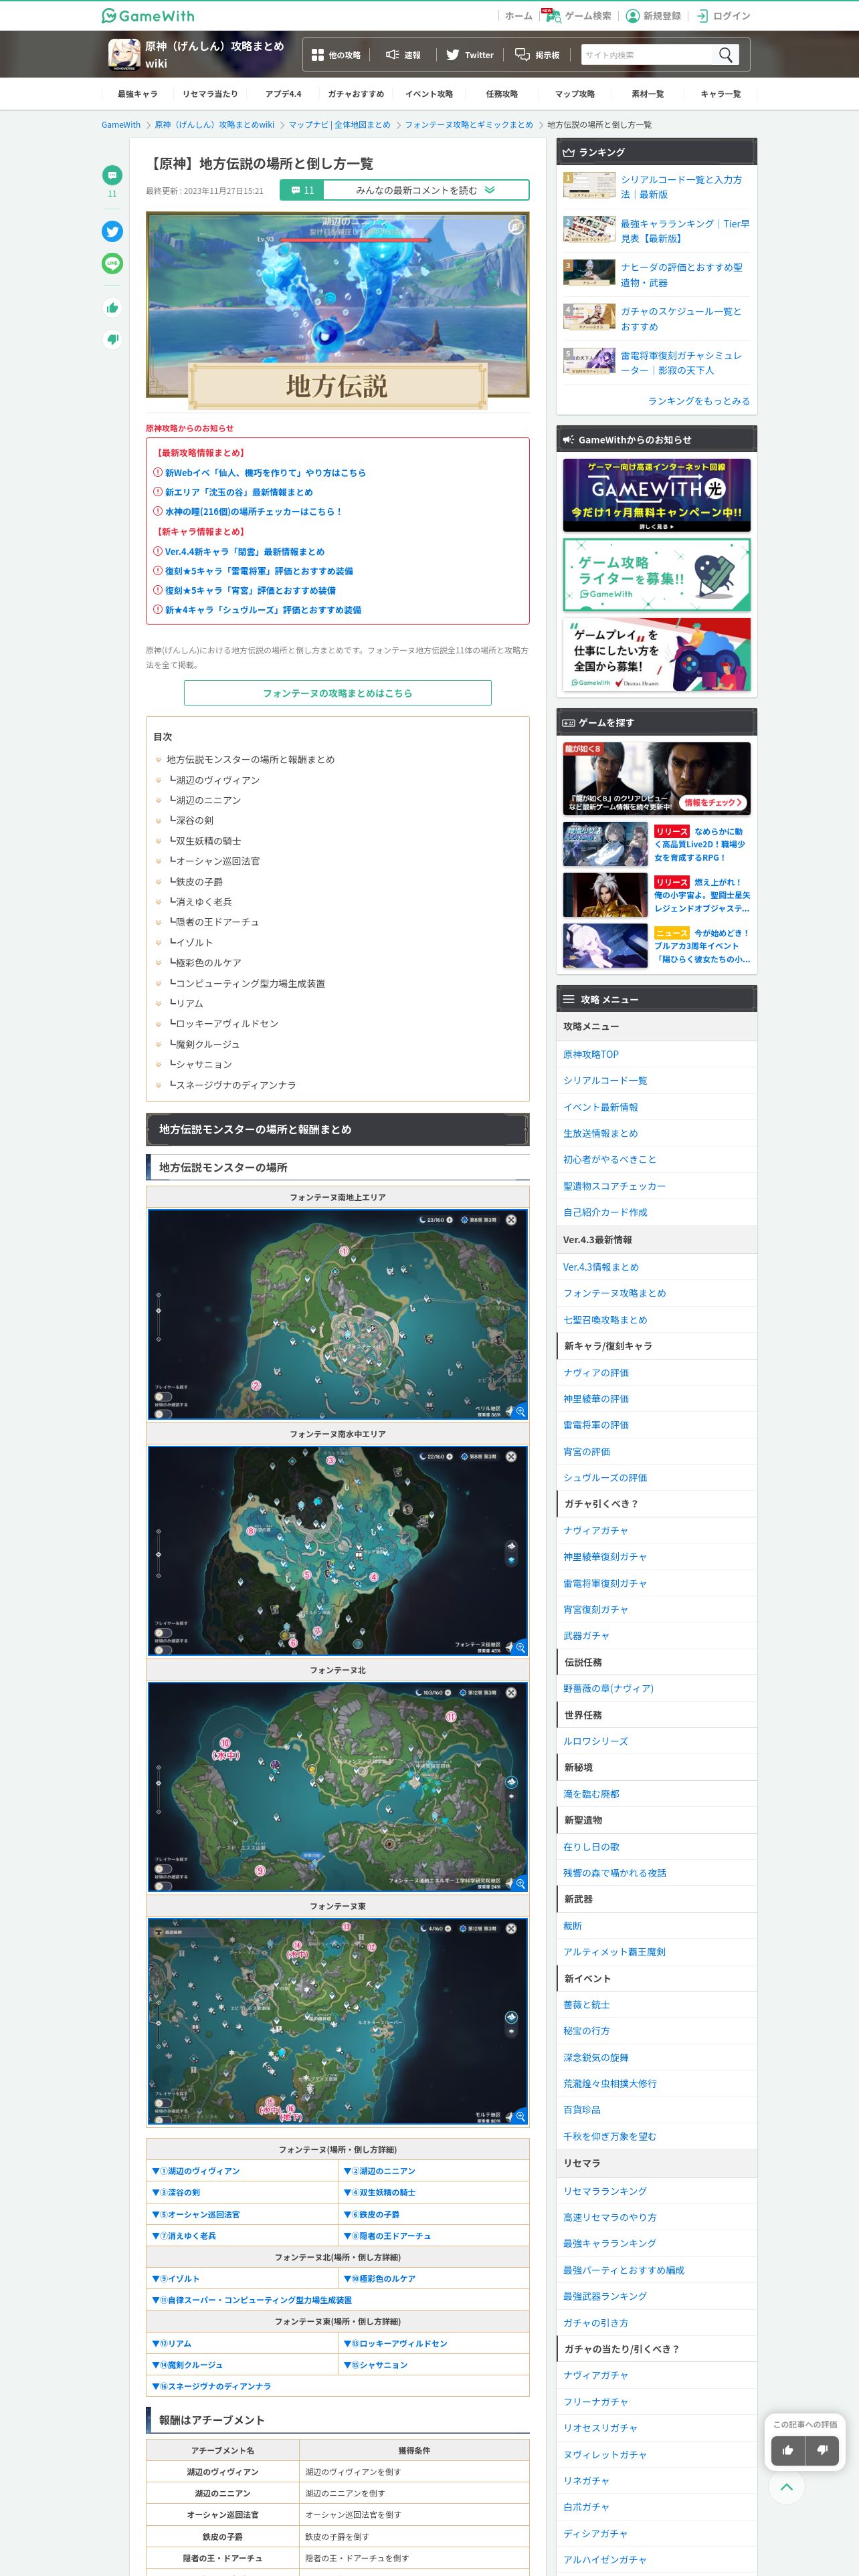Open the 龍が如く8 game banner
This screenshot has height=2576, width=859.
coord(656,779)
